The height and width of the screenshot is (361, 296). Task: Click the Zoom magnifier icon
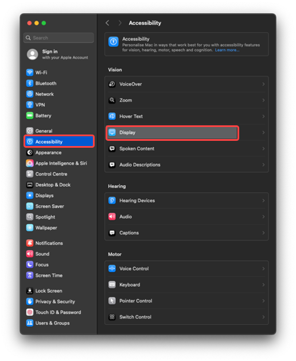(112, 100)
